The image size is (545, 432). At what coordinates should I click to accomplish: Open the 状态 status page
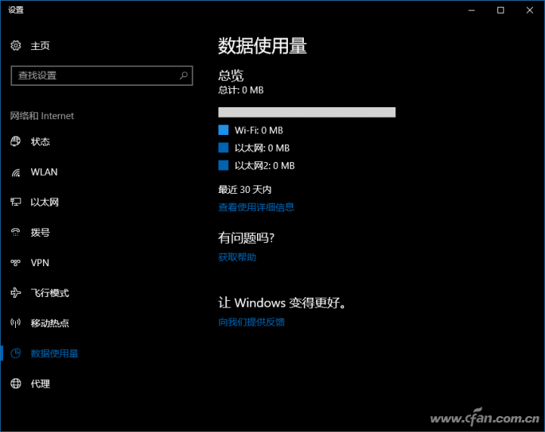tap(41, 141)
